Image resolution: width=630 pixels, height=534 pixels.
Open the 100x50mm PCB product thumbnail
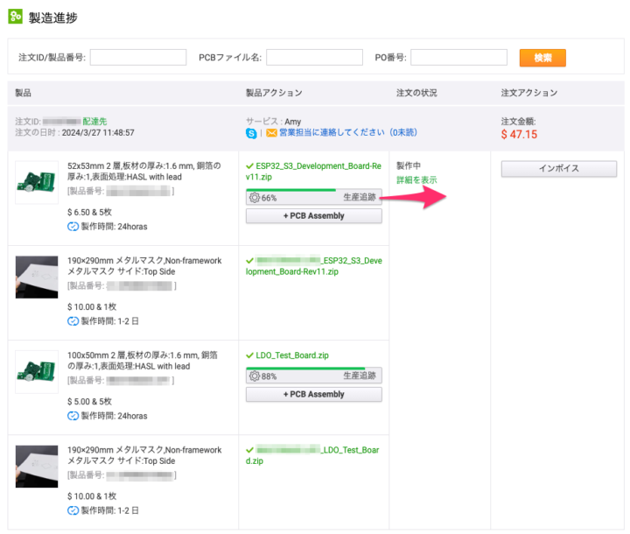pos(37,372)
